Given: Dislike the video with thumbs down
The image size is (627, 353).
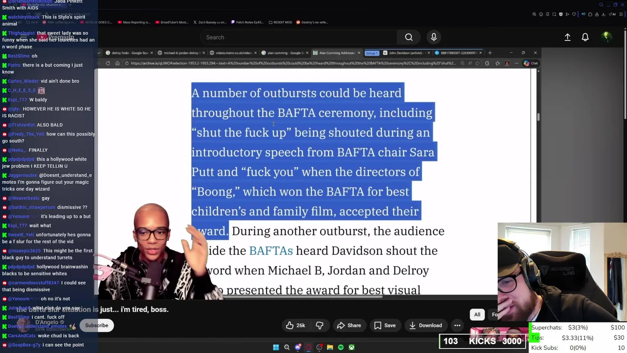Looking at the screenshot, I should pyautogui.click(x=319, y=326).
